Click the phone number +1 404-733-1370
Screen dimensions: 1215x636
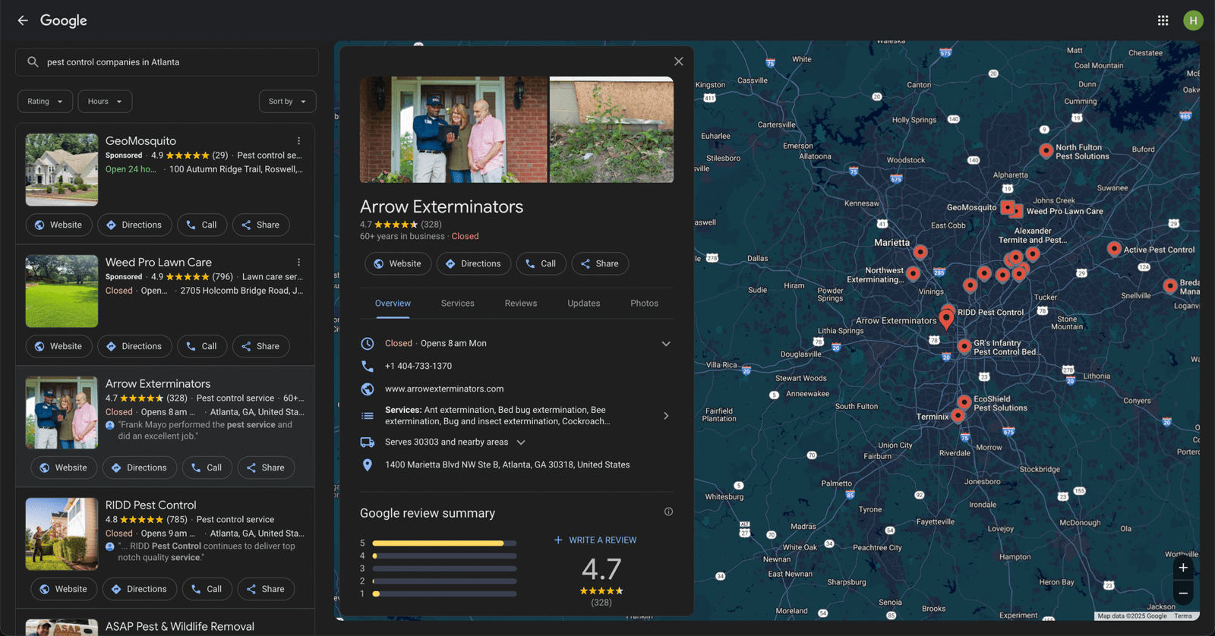[x=418, y=367]
